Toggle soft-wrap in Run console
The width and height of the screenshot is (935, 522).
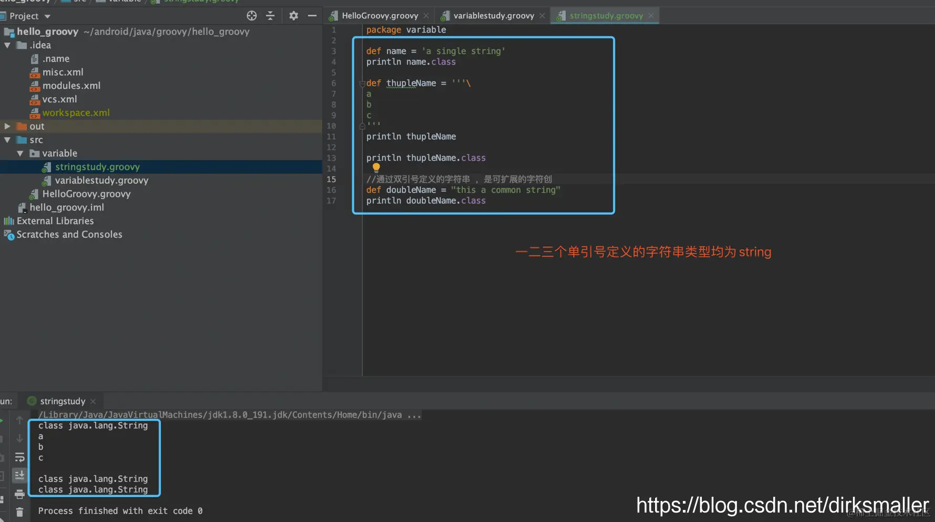coord(19,457)
